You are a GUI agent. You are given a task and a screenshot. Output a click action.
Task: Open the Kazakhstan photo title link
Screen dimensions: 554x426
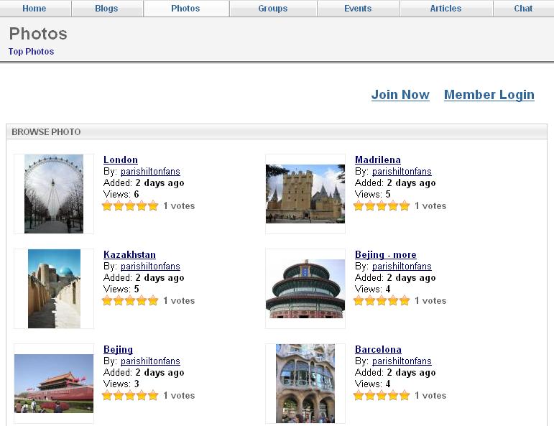coord(129,255)
